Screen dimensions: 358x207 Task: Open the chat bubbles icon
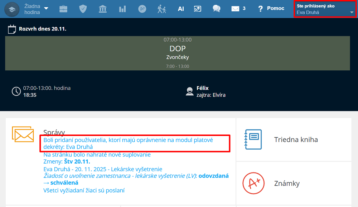216,9
